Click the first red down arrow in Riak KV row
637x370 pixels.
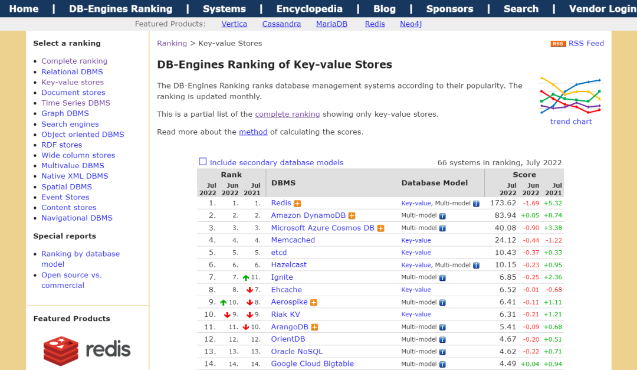click(x=227, y=315)
